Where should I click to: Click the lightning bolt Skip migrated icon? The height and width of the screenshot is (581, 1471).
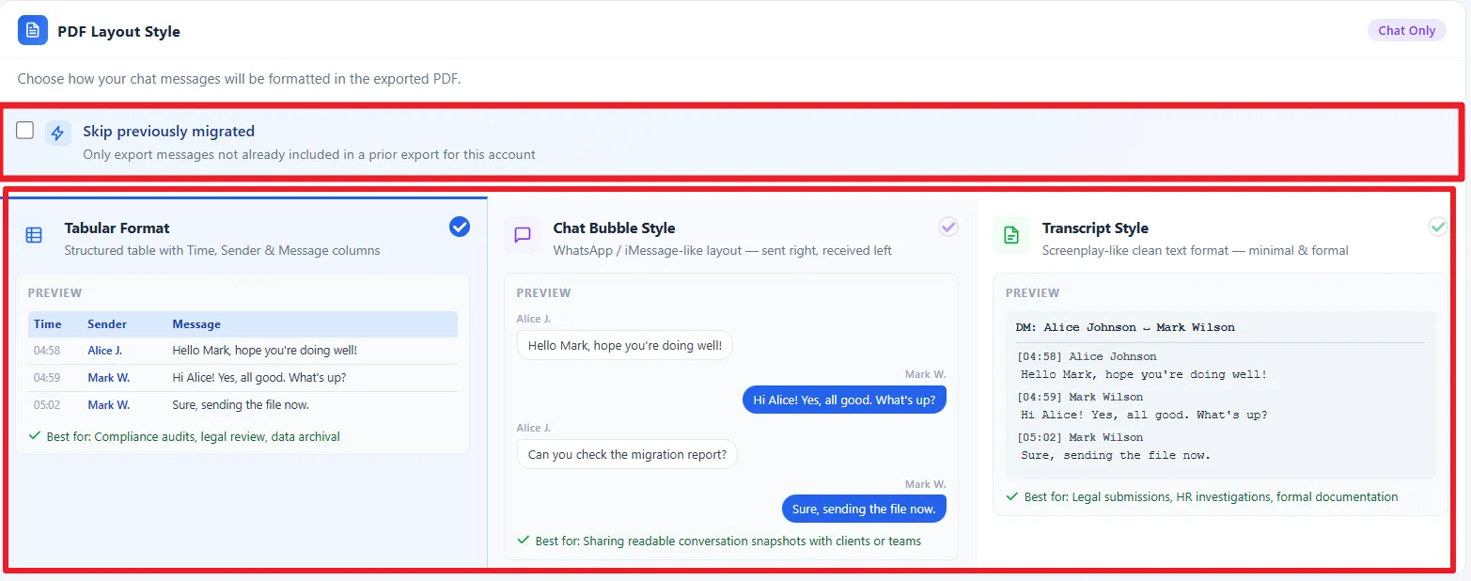[x=57, y=133]
